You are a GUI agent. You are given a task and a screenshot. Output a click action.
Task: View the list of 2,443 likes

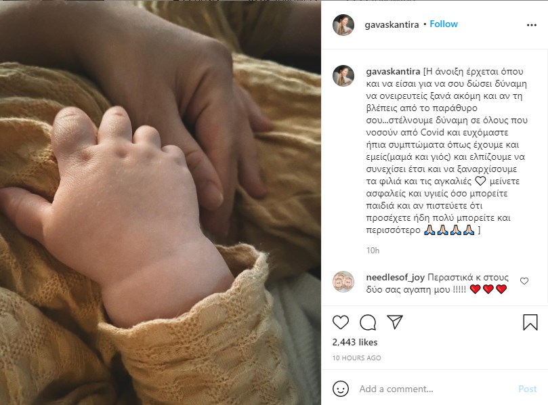click(355, 343)
